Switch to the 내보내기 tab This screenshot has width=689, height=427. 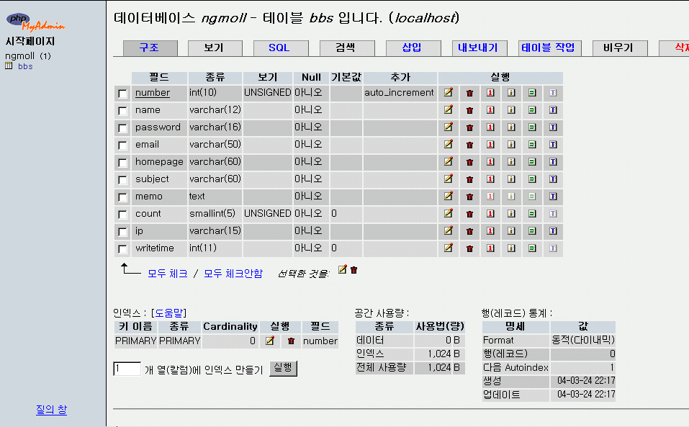(x=479, y=48)
